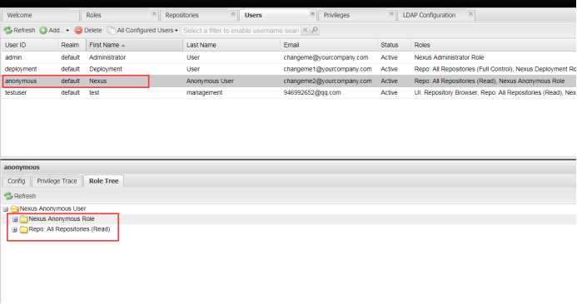Close the LDAP Configuration tab
The image size is (577, 304).
[x=470, y=14]
